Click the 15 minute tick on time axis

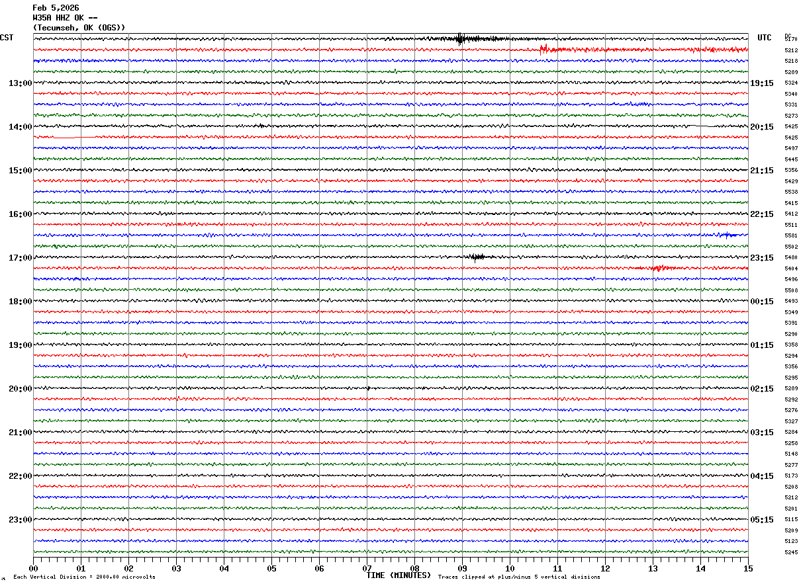click(748, 568)
